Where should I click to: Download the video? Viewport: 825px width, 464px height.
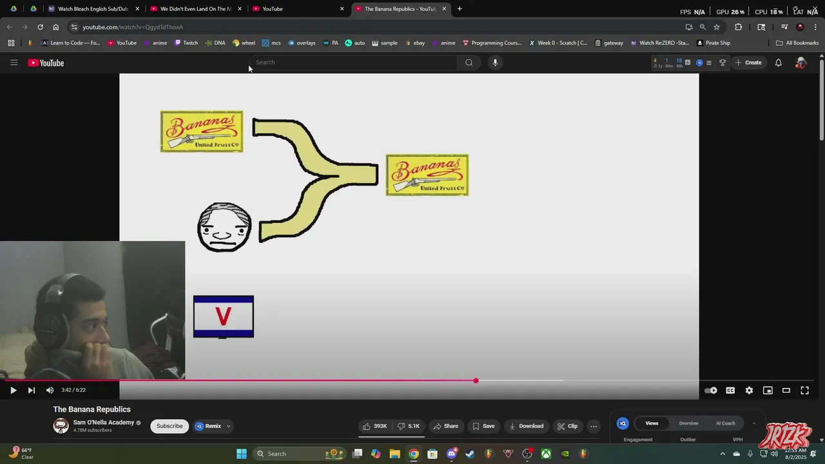[527, 426]
